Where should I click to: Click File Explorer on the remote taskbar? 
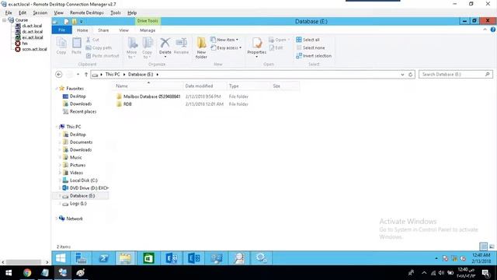point(126,258)
